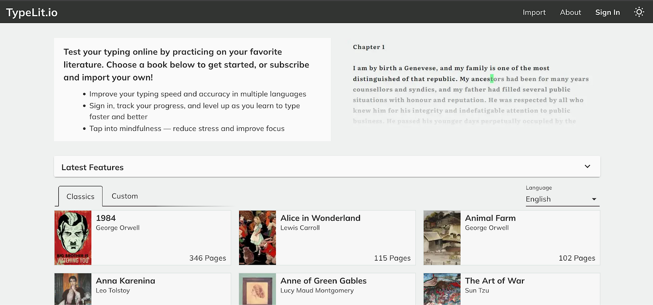Click the green typing cursor in preview text

coord(492,79)
